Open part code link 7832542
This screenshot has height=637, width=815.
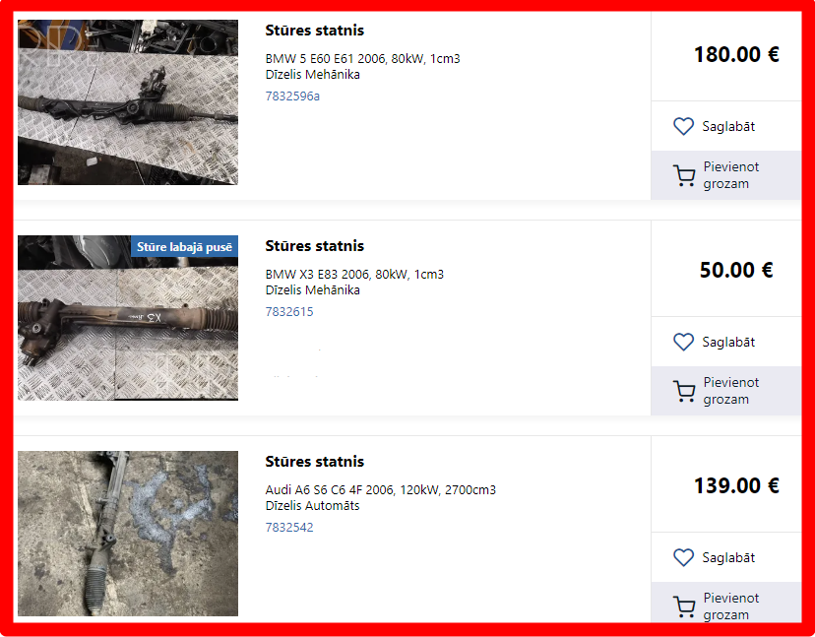[x=289, y=528]
